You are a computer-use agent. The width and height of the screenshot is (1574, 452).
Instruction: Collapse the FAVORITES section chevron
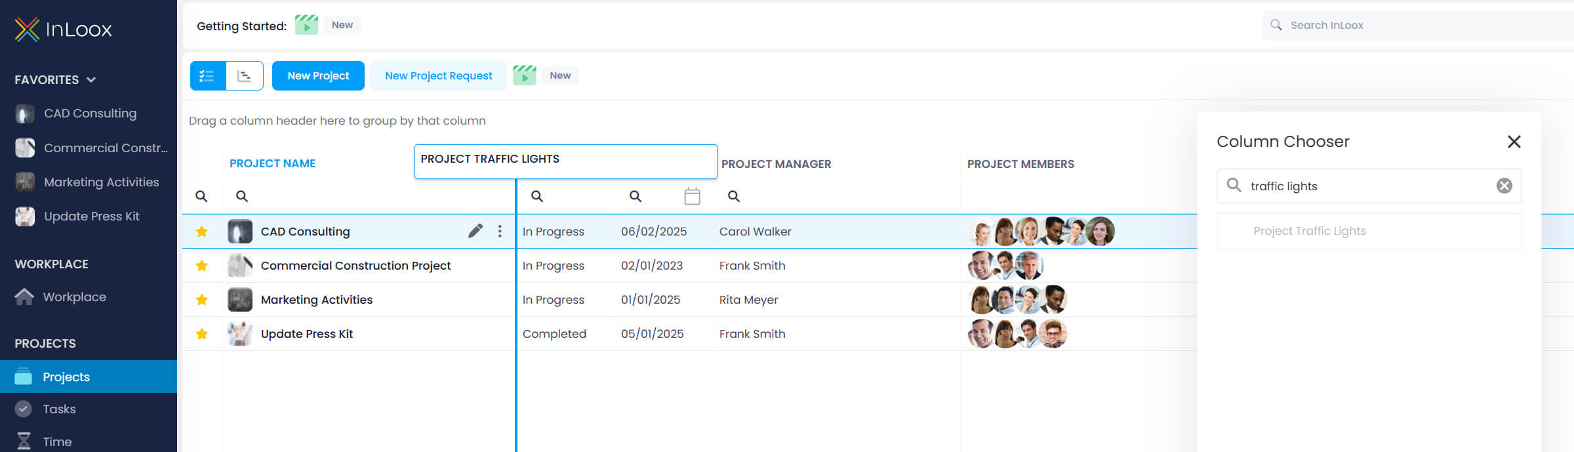(91, 80)
